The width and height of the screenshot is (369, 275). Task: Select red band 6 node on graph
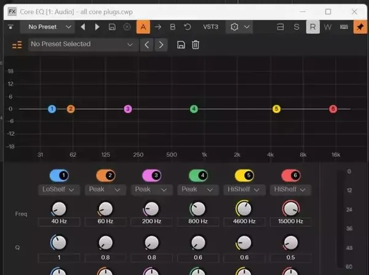pos(333,109)
